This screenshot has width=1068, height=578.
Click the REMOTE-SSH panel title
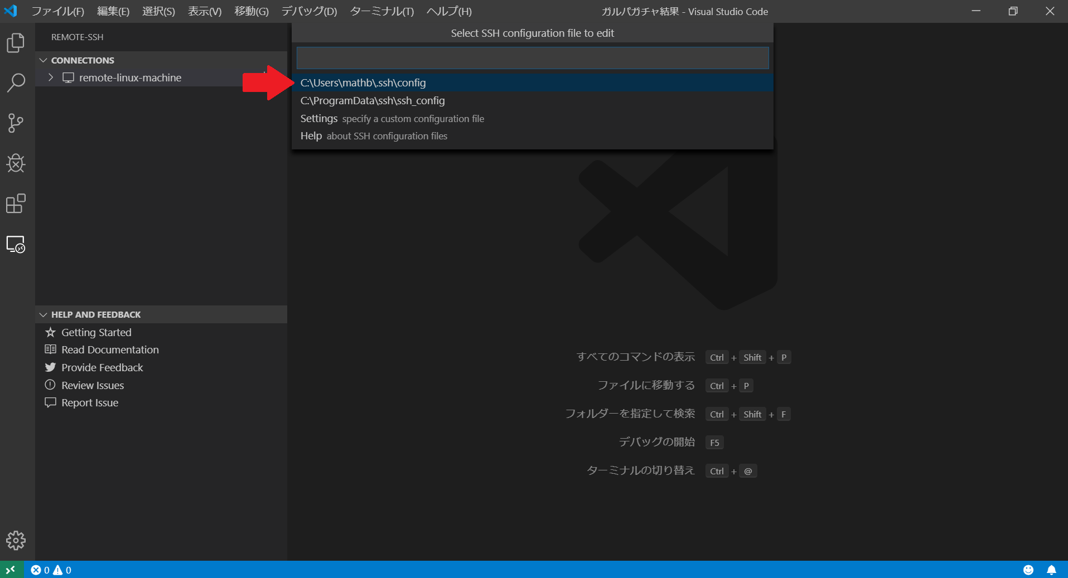77,37
